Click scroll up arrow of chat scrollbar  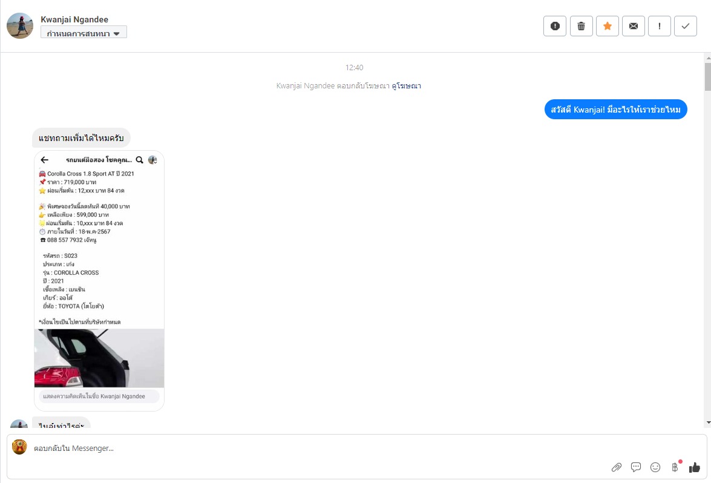[x=708, y=58]
